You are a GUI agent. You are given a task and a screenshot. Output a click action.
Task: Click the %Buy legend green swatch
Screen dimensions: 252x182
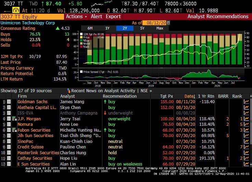(x=81, y=40)
